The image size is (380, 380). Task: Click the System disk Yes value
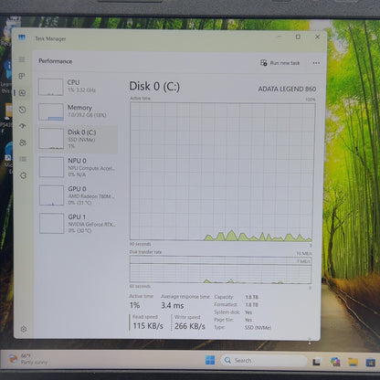tap(248, 312)
